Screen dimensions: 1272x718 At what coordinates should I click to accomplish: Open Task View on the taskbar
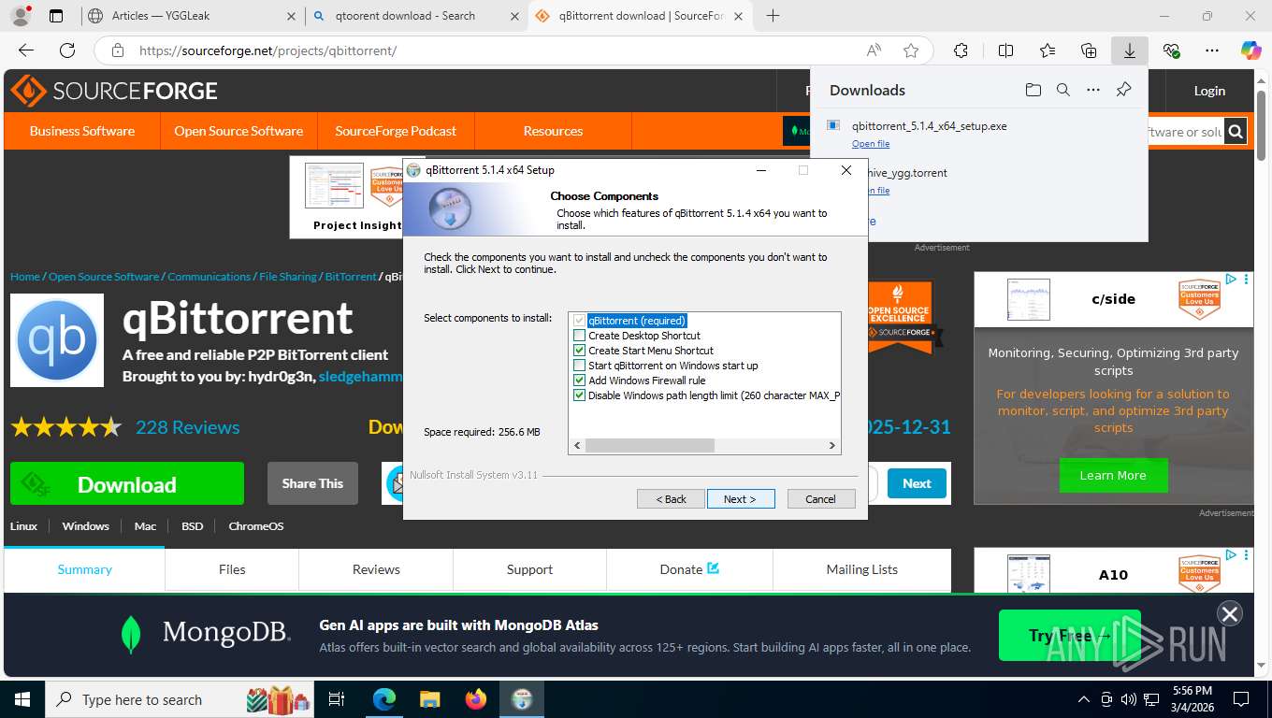[x=337, y=699]
